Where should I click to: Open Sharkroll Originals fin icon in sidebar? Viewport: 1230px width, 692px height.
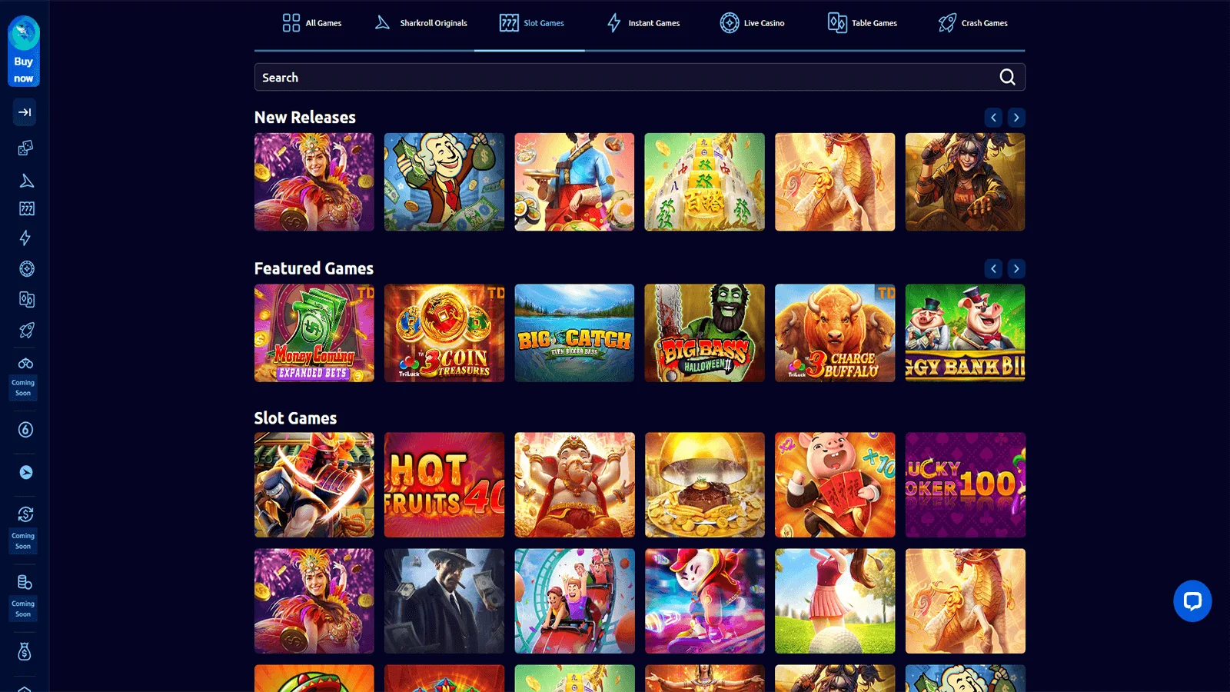tap(26, 181)
